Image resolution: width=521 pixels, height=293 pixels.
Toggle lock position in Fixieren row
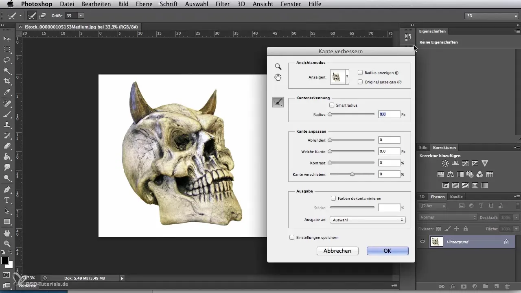(x=456, y=229)
